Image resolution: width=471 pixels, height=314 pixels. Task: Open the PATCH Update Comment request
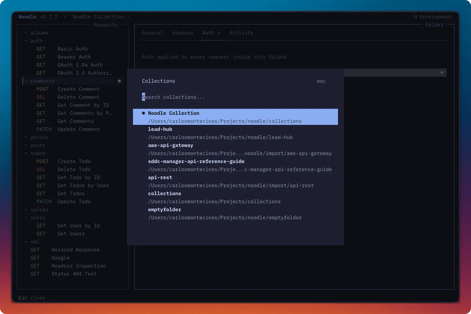pyautogui.click(x=73, y=129)
